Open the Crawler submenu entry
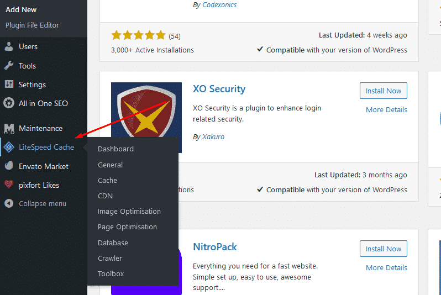The width and height of the screenshot is (441, 295). pyautogui.click(x=110, y=258)
